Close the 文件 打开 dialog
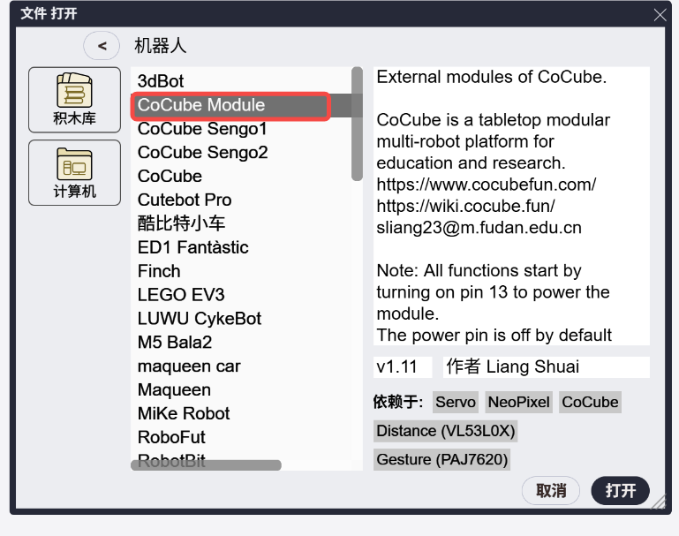This screenshot has width=679, height=536. 660,14
